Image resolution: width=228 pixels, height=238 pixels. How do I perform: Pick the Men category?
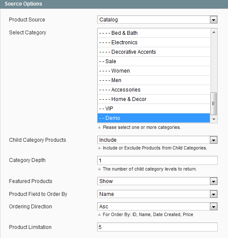[x=154, y=80]
